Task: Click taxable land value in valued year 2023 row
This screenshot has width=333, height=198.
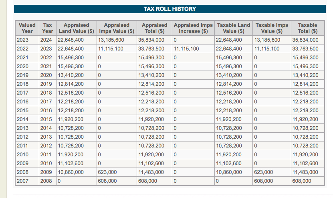Action: point(234,40)
